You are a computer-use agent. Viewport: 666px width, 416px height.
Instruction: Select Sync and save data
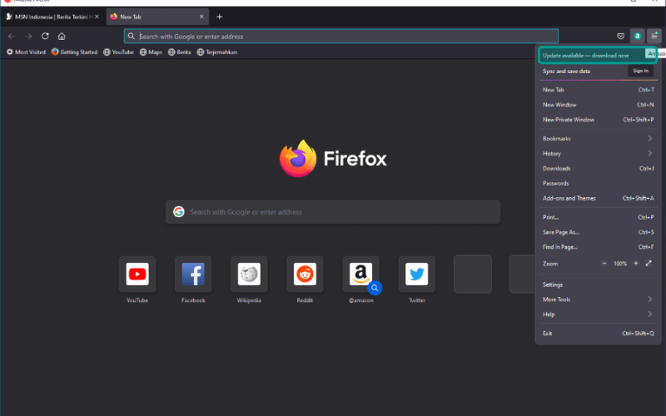566,72
